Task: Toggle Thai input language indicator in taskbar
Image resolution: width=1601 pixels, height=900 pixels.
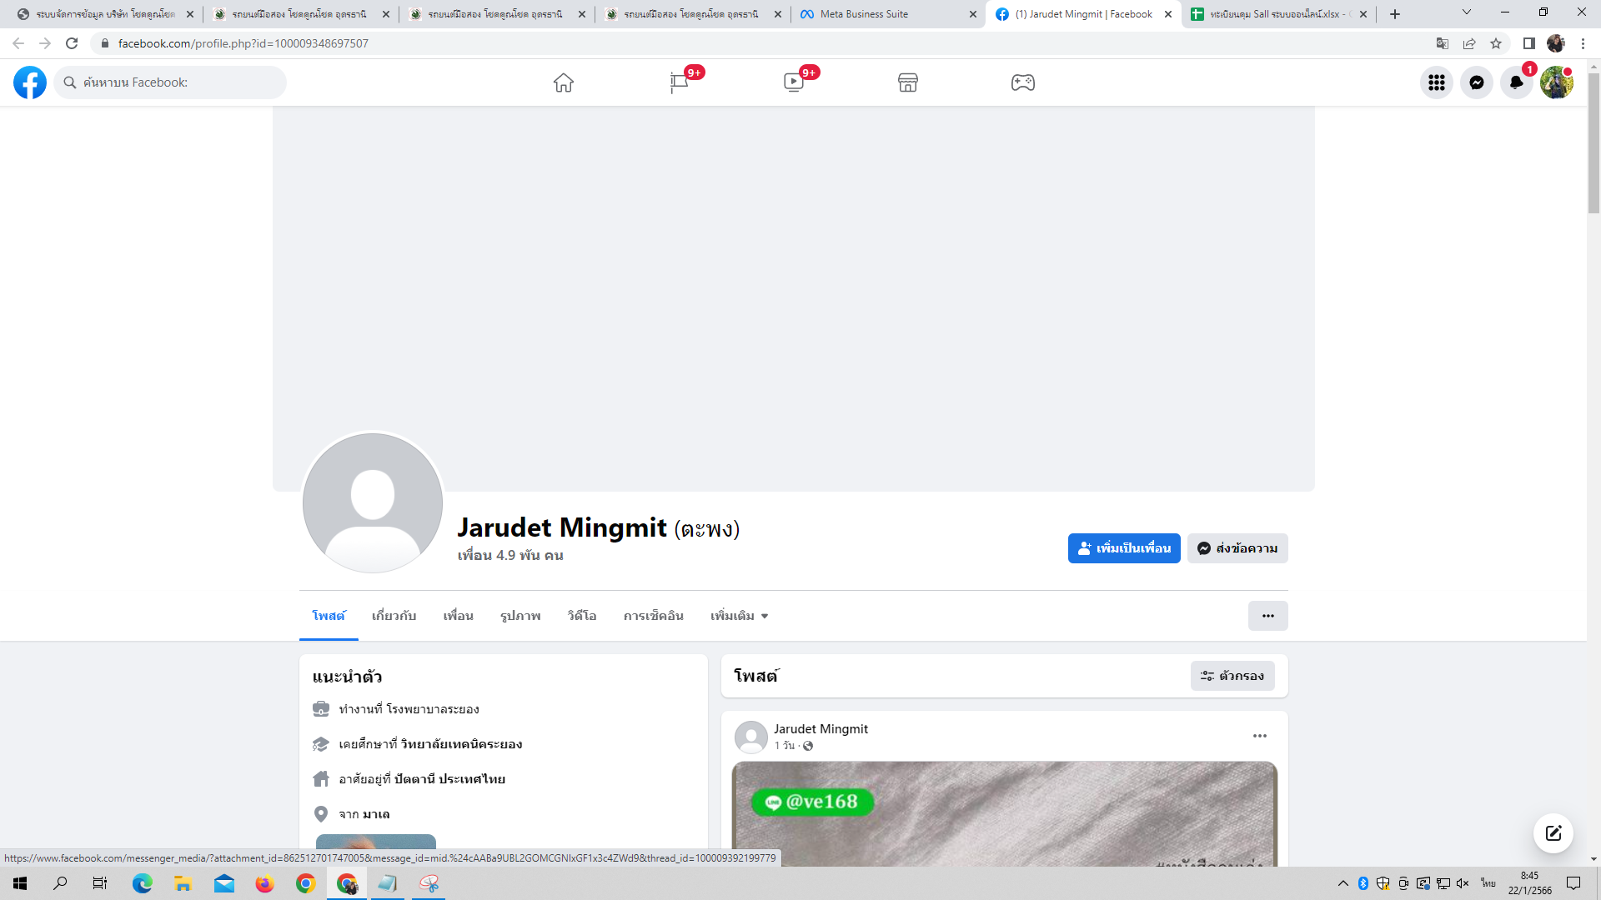Action: coord(1488,883)
